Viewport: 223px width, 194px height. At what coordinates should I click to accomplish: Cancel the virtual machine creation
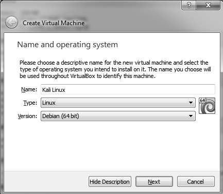coord(196,182)
